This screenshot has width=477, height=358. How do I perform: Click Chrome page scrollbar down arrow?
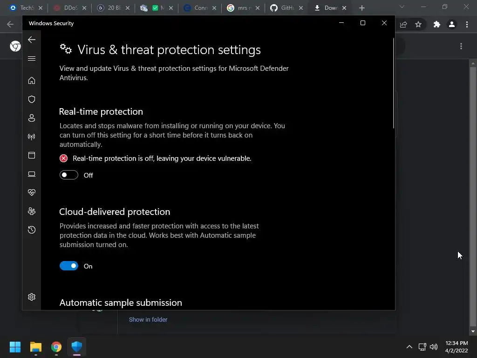[x=473, y=331]
